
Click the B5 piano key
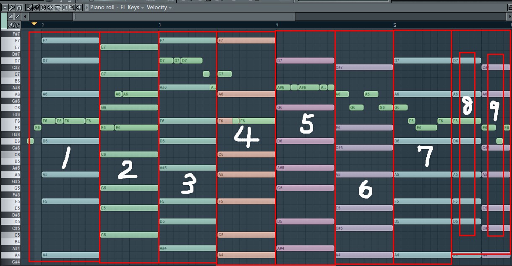pyautogui.click(x=10, y=161)
